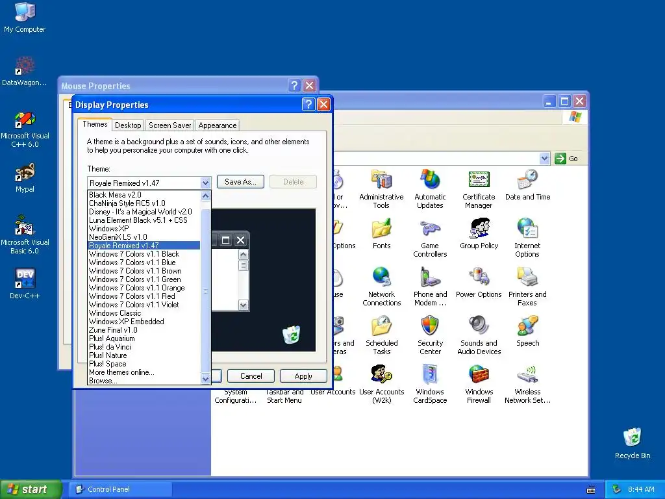Select Mypal browser desktop icon
This screenshot has width=665, height=499.
[x=25, y=178]
